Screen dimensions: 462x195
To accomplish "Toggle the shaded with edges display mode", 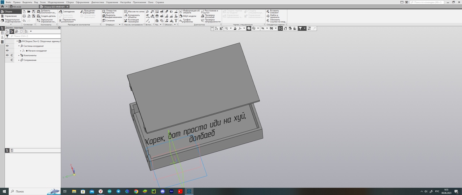I will [249, 28].
